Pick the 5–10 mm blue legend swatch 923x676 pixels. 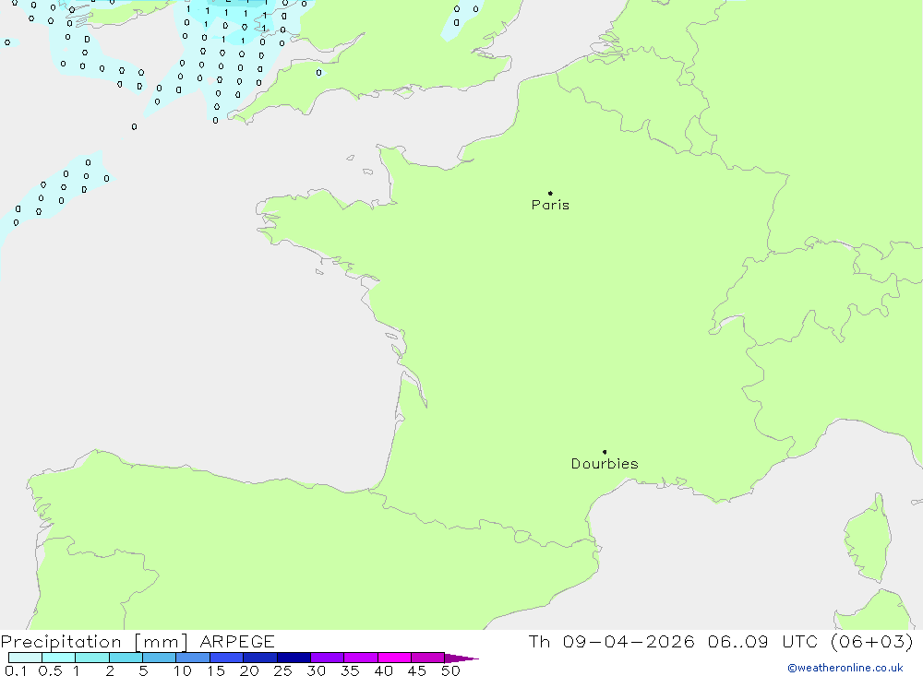pos(160,658)
